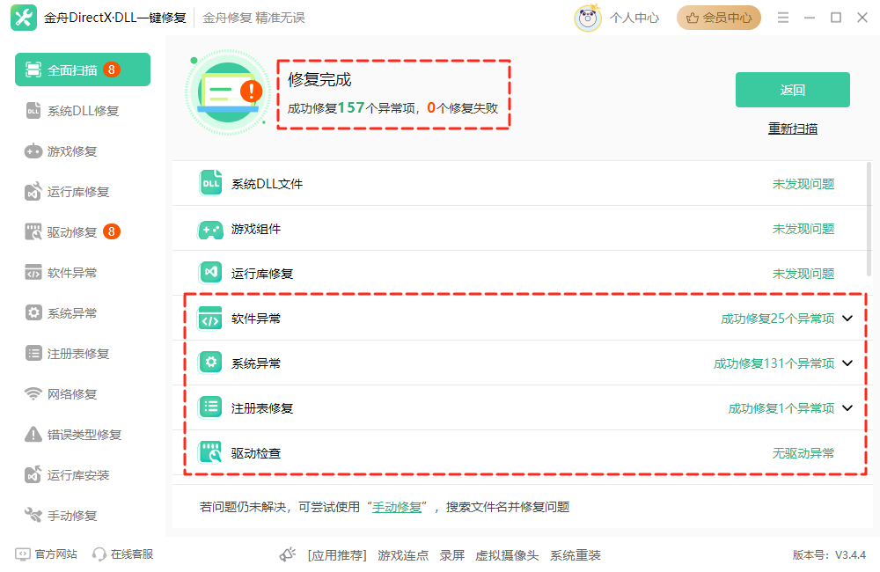This screenshot has height=572, width=880.
Task: Click the [应用推荐] label
Action: pyautogui.click(x=337, y=555)
